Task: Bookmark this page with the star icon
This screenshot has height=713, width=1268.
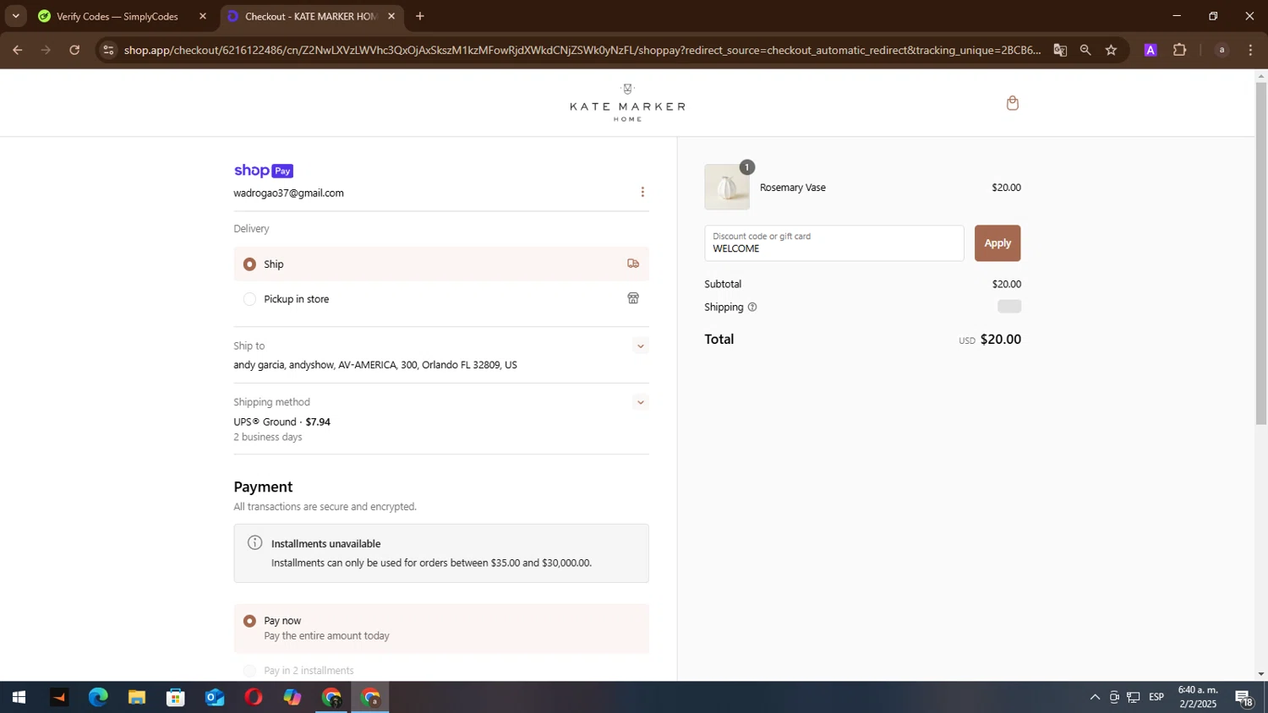Action: pos(1111,50)
